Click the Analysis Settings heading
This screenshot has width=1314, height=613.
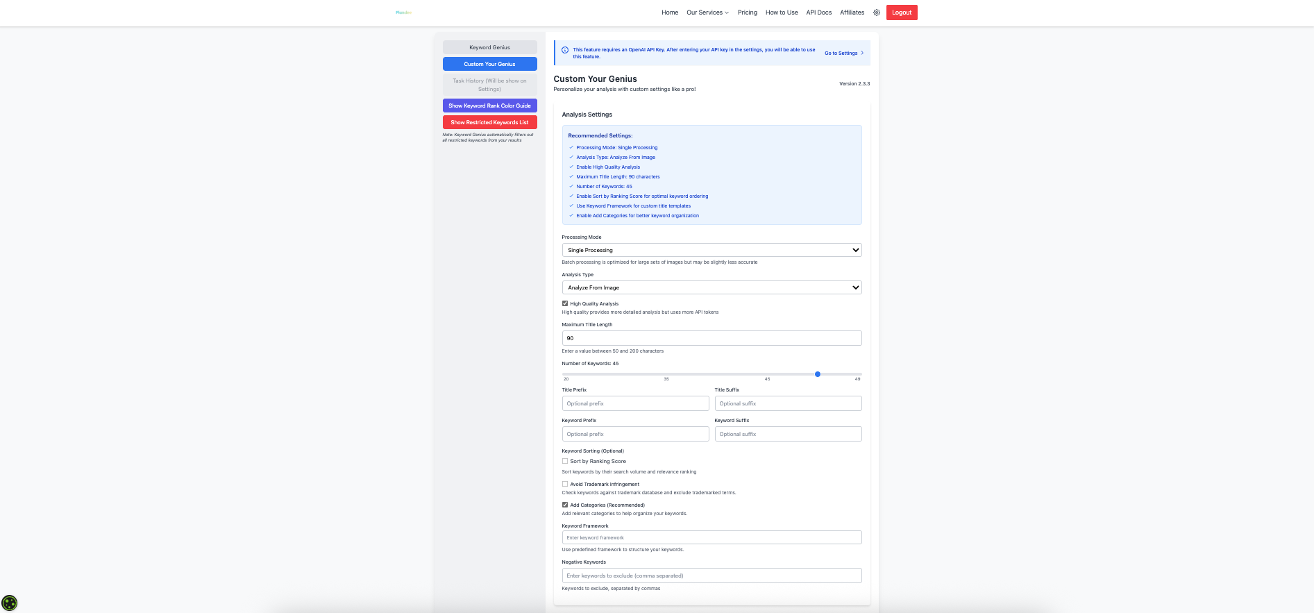(x=587, y=115)
